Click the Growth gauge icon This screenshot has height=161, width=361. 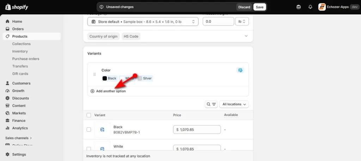coord(8,91)
